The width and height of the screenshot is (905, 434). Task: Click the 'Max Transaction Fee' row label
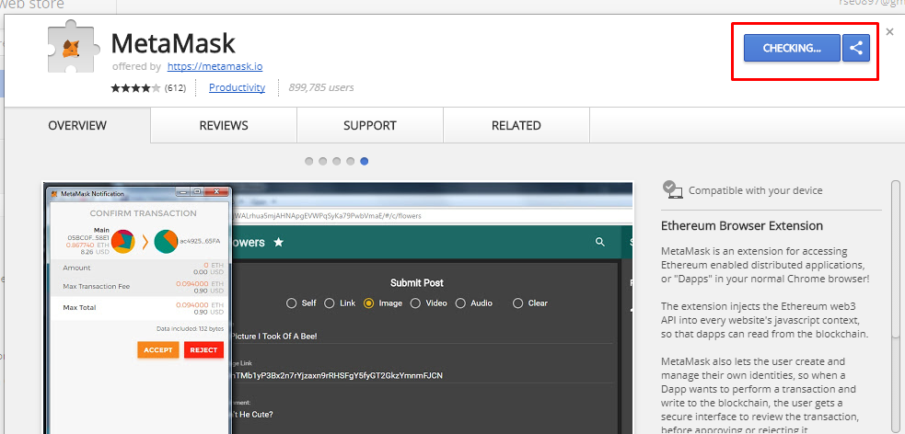pyautogui.click(x=96, y=287)
